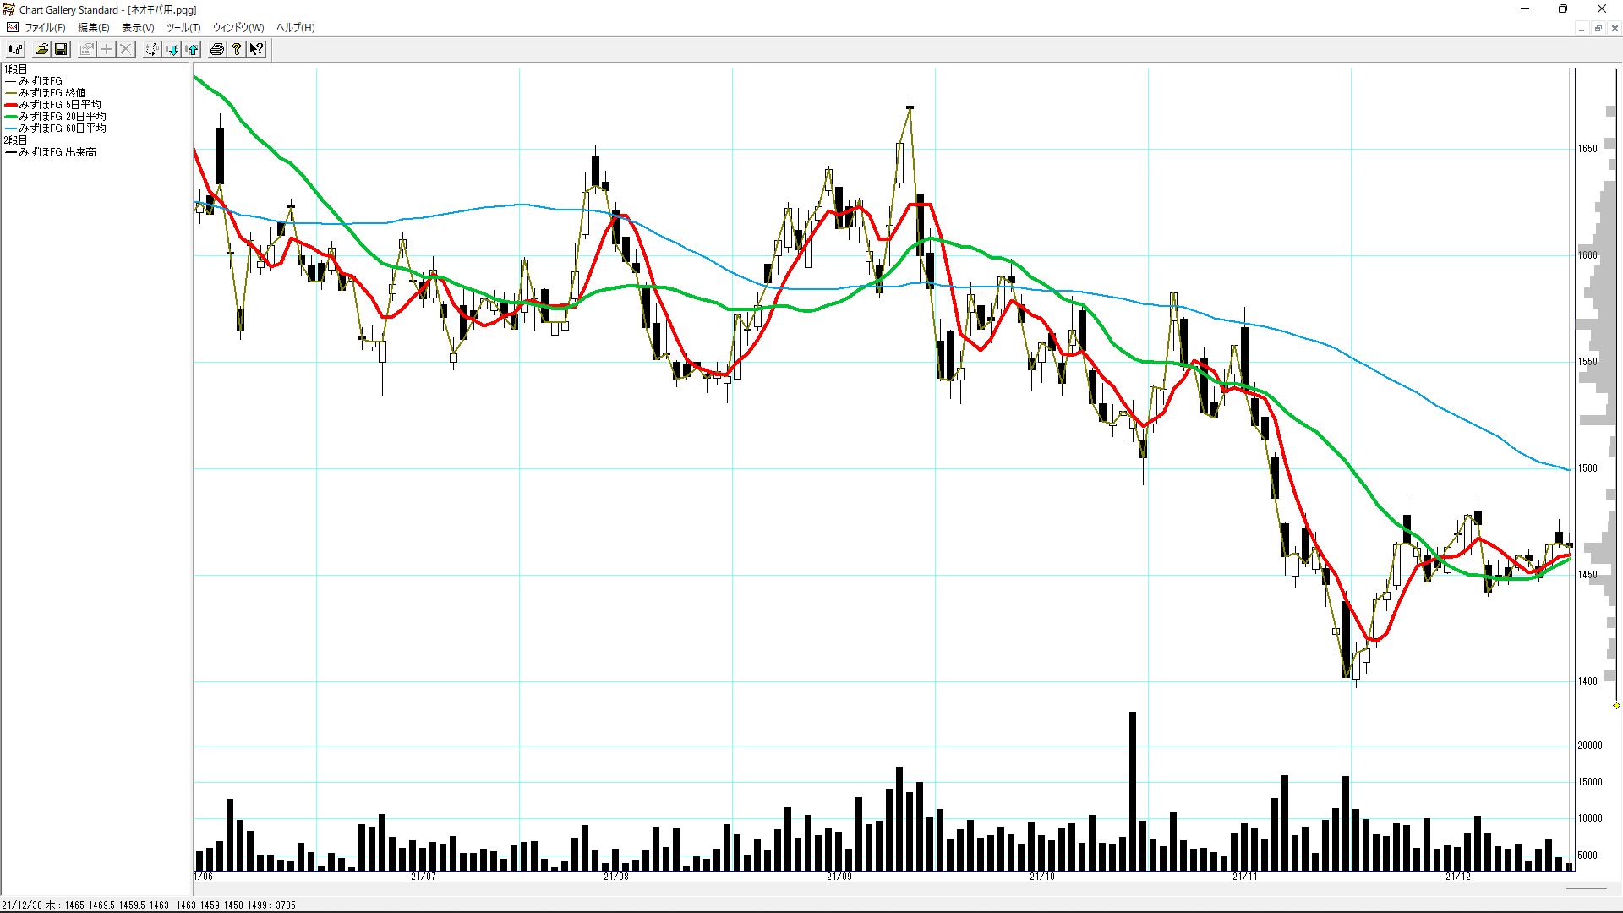Select みずほFG 20日平均 legend entry
The height and width of the screenshot is (913, 1623).
(x=62, y=116)
